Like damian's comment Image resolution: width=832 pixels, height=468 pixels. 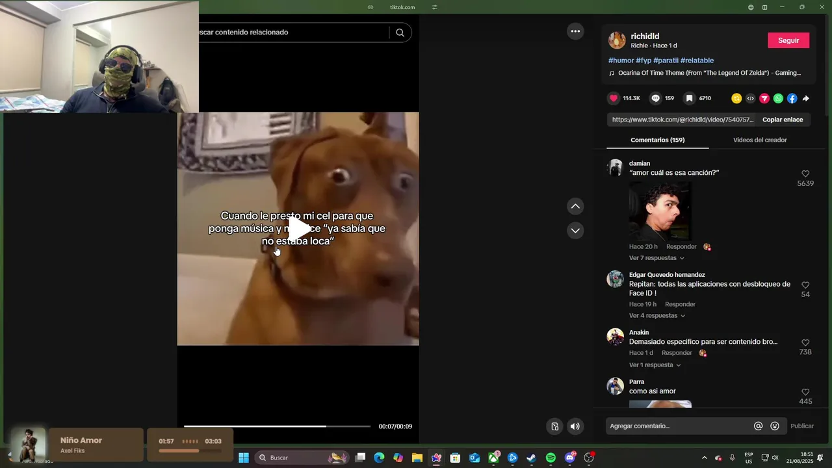(x=805, y=174)
